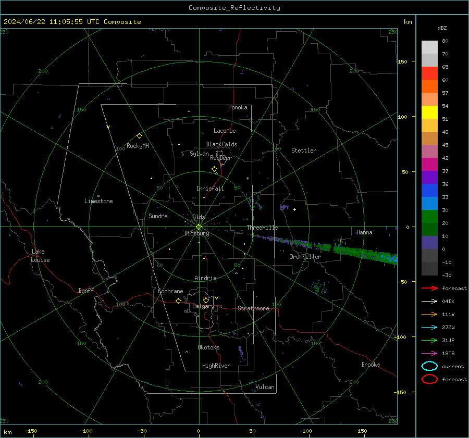Click the Strathmore label
The height and width of the screenshot is (438, 469).
click(253, 308)
